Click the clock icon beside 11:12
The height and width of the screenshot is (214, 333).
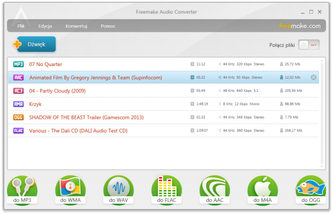(192, 64)
